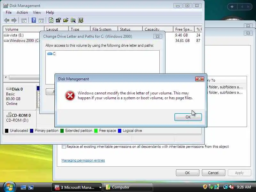Click the Properties toolbar icon

(x=58, y=20)
